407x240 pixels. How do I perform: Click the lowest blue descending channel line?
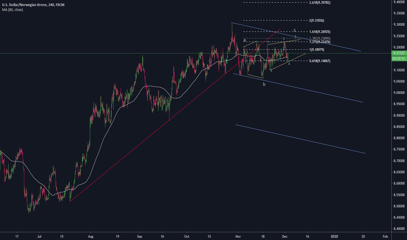pyautogui.click(x=301, y=139)
